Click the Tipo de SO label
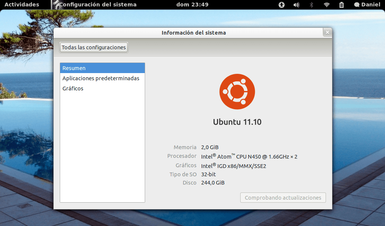 [183, 174]
